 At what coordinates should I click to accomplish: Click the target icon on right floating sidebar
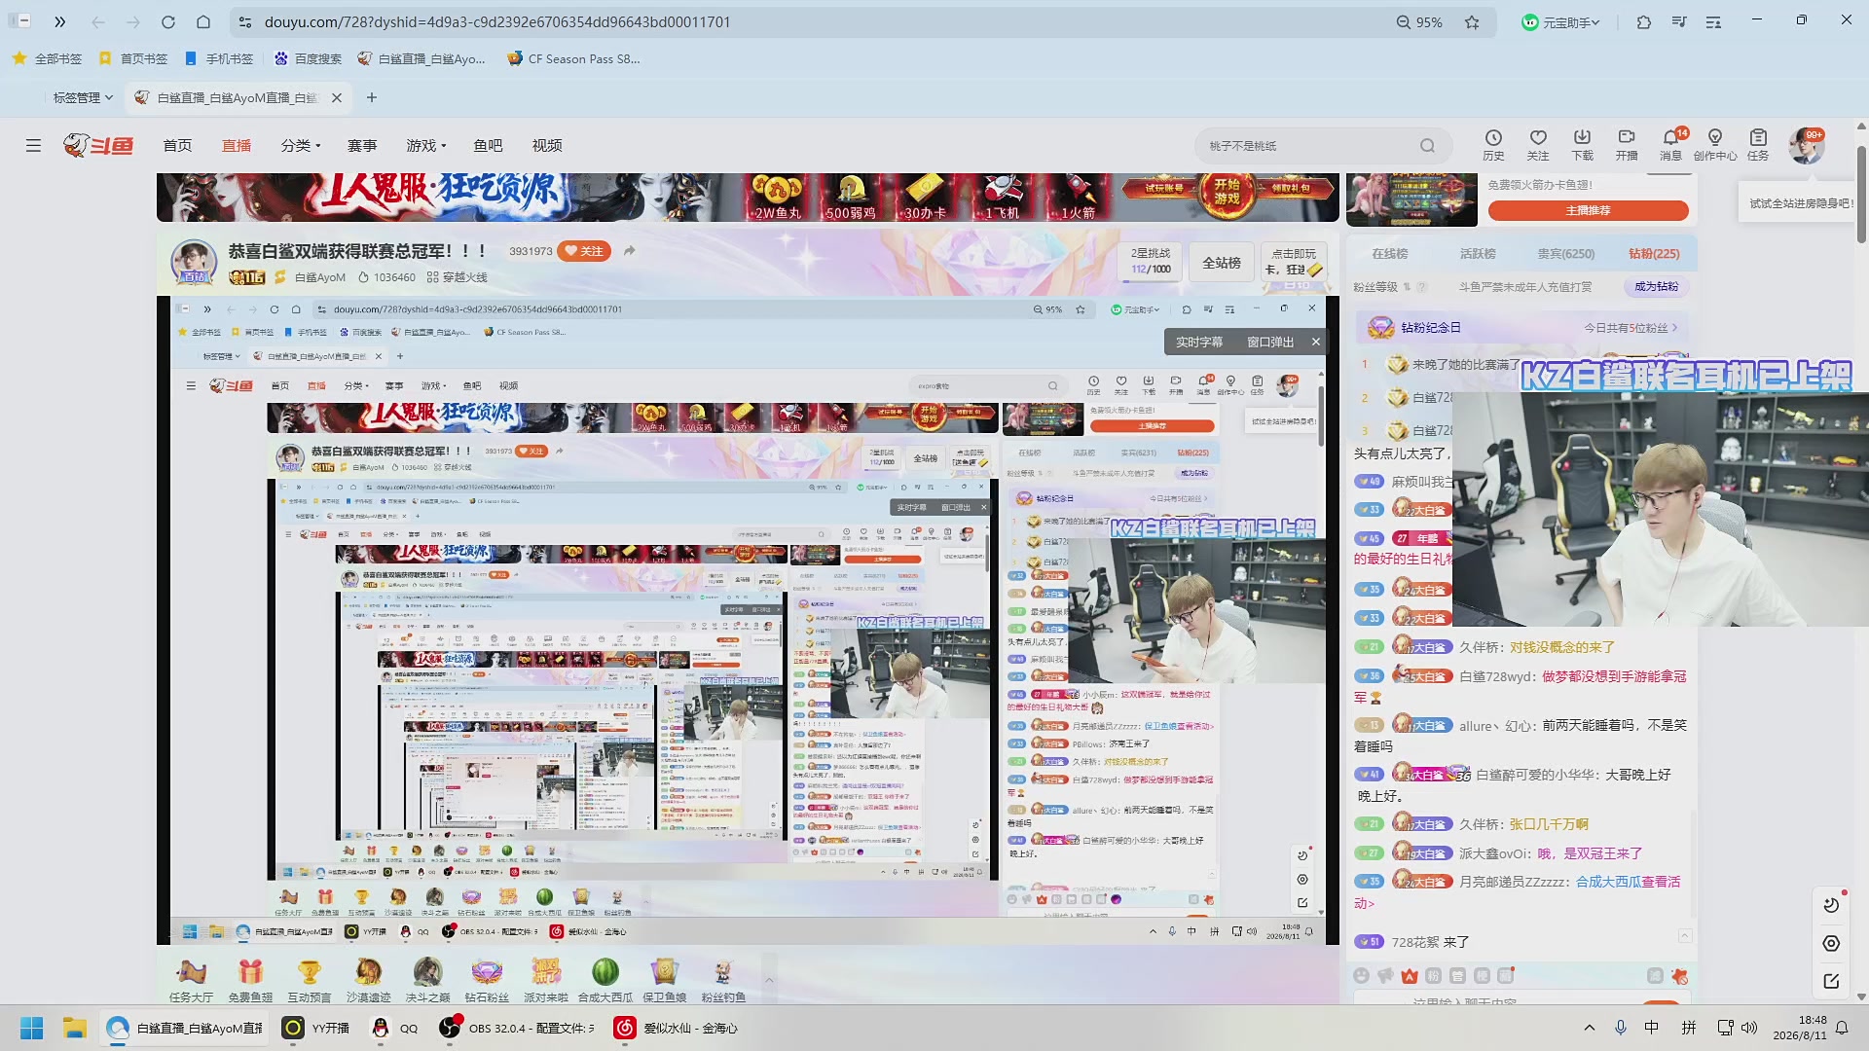[1831, 943]
